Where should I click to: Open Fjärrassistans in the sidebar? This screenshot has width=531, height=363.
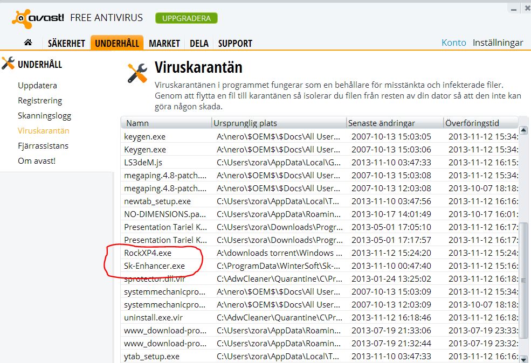[43, 146]
